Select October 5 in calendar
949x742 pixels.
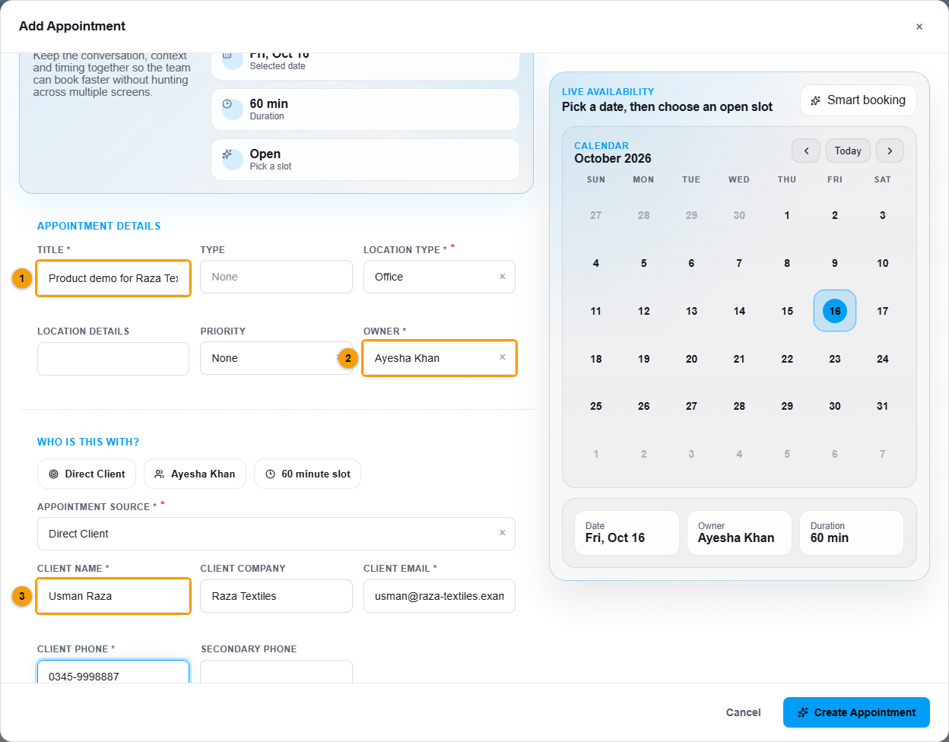click(x=643, y=263)
